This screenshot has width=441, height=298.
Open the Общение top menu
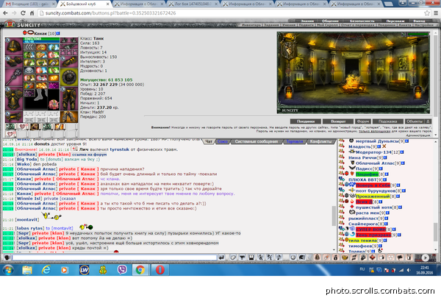[x=330, y=21]
